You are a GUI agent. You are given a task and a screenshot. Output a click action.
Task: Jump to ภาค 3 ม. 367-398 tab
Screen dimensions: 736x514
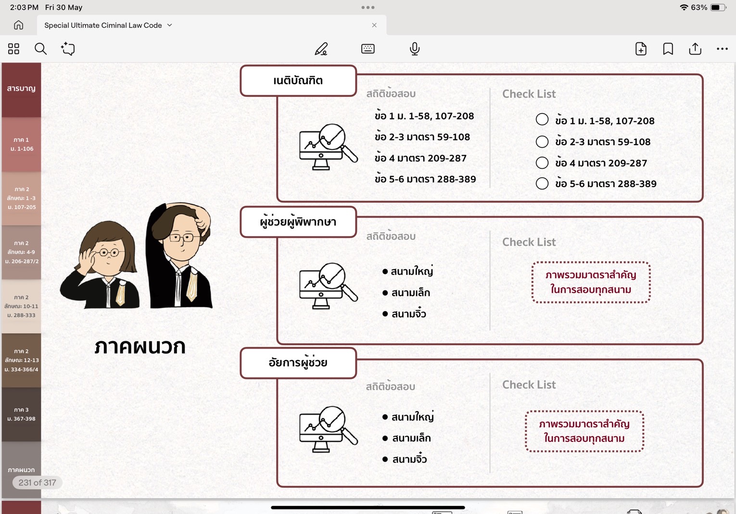click(21, 414)
